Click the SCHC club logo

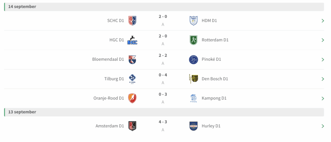pyautogui.click(x=132, y=21)
